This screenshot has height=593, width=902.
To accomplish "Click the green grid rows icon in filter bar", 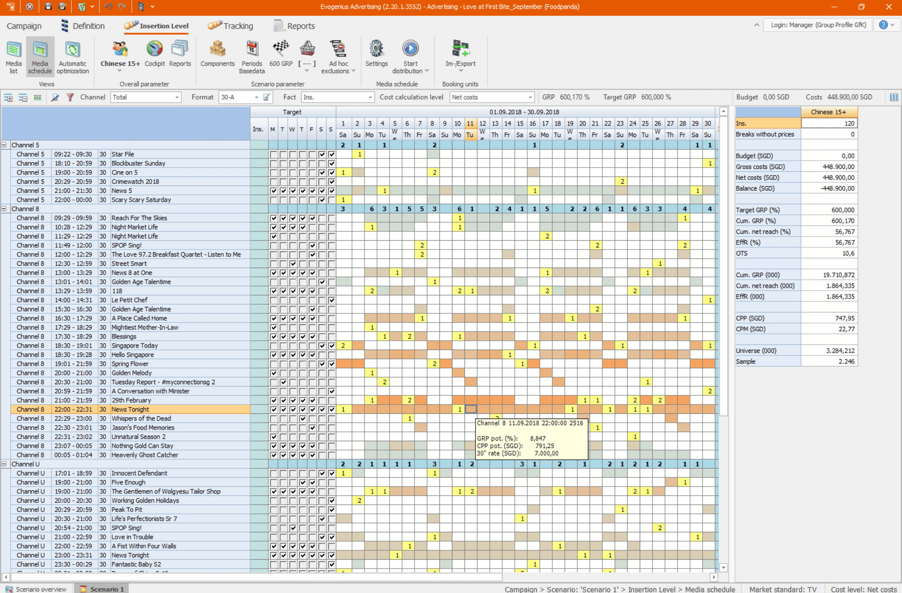I will click(37, 97).
